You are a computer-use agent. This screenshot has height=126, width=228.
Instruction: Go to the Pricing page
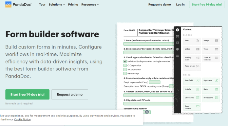coord(73,5)
